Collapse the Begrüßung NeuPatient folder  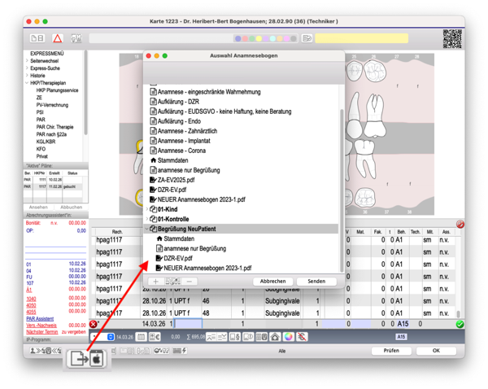coord(147,229)
